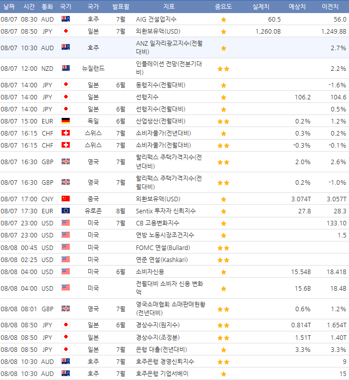Click previous value 1,249.8B
The width and height of the screenshot is (349, 380).
pyautogui.click(x=334, y=32)
